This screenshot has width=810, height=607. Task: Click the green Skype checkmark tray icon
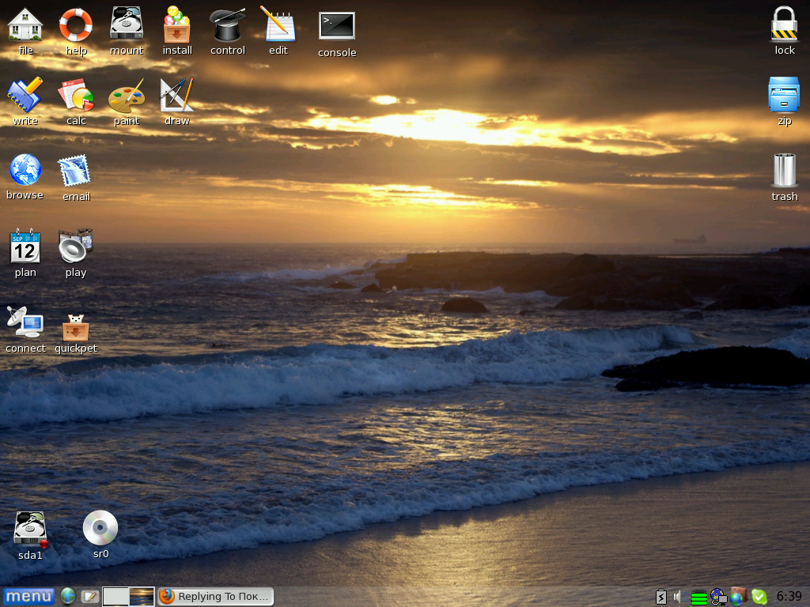759,598
